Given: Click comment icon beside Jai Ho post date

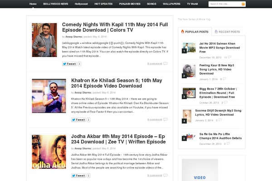Looking at the screenshot, I should [x=230, y=57].
